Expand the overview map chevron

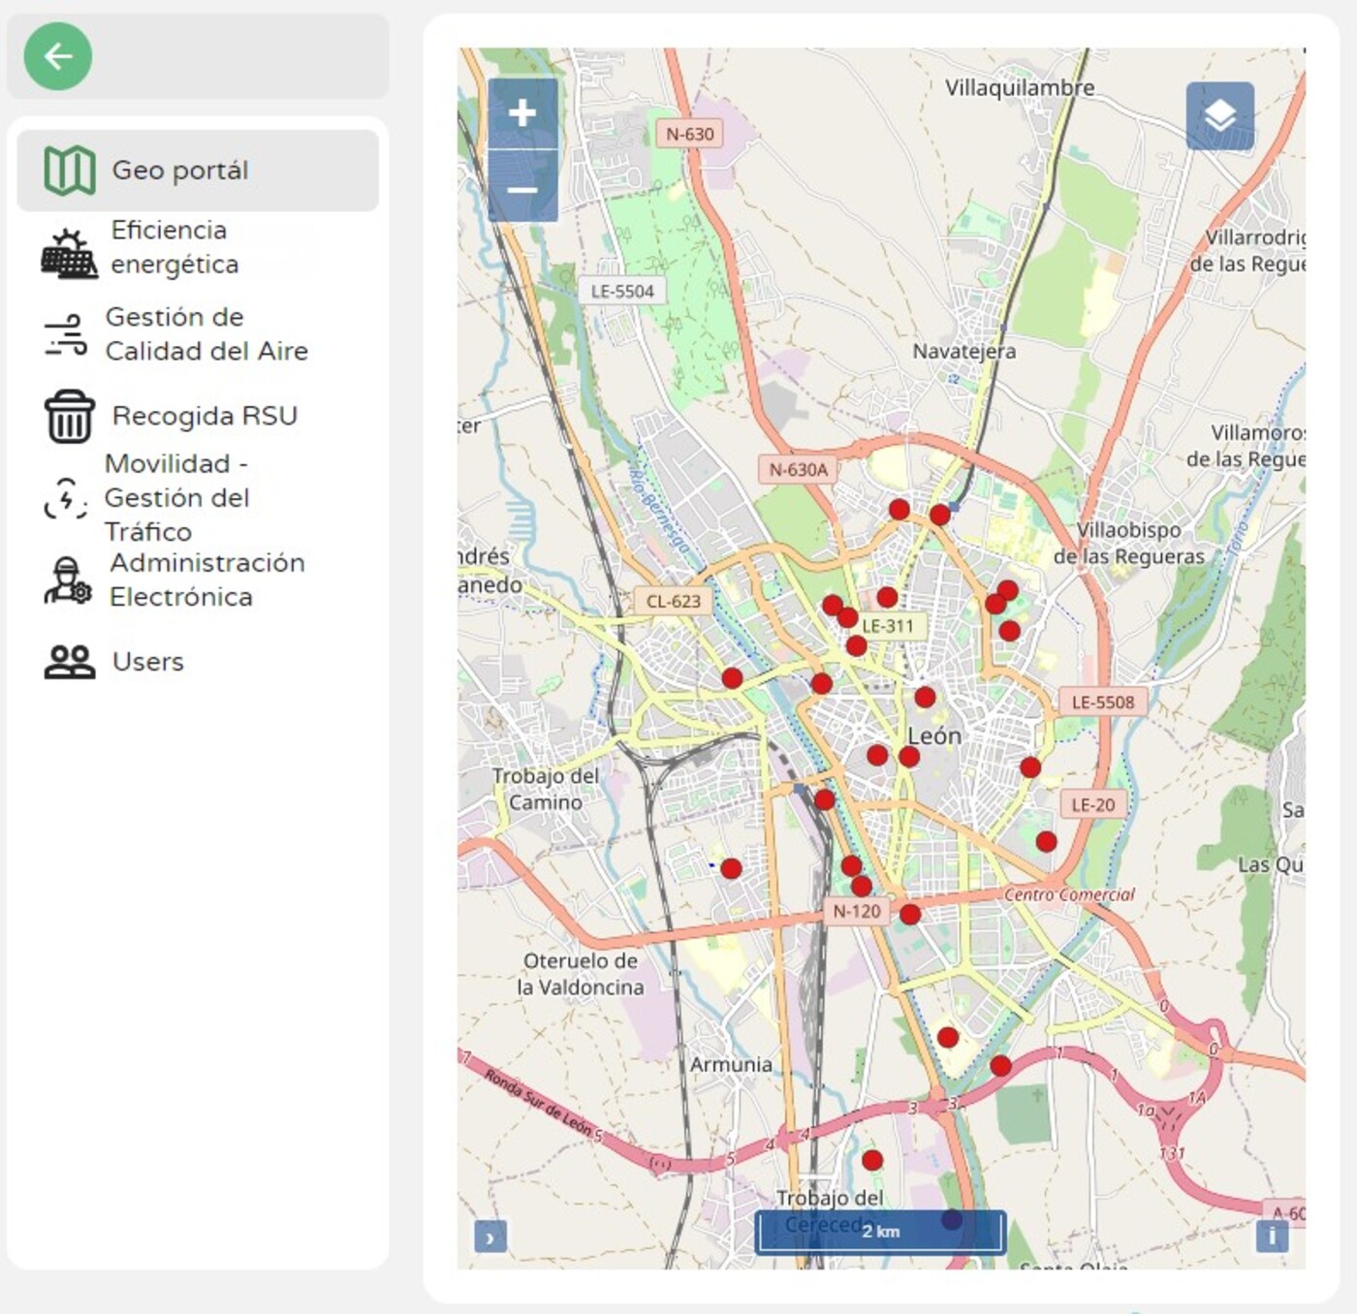coord(490,1237)
